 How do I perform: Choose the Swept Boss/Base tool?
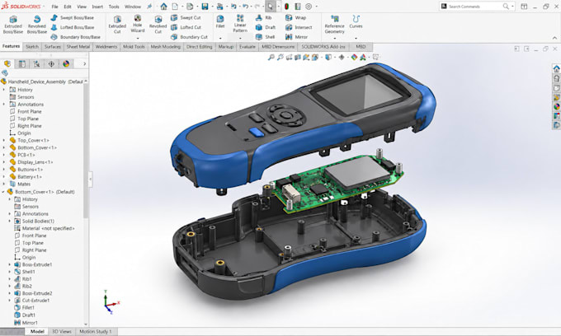72,17
